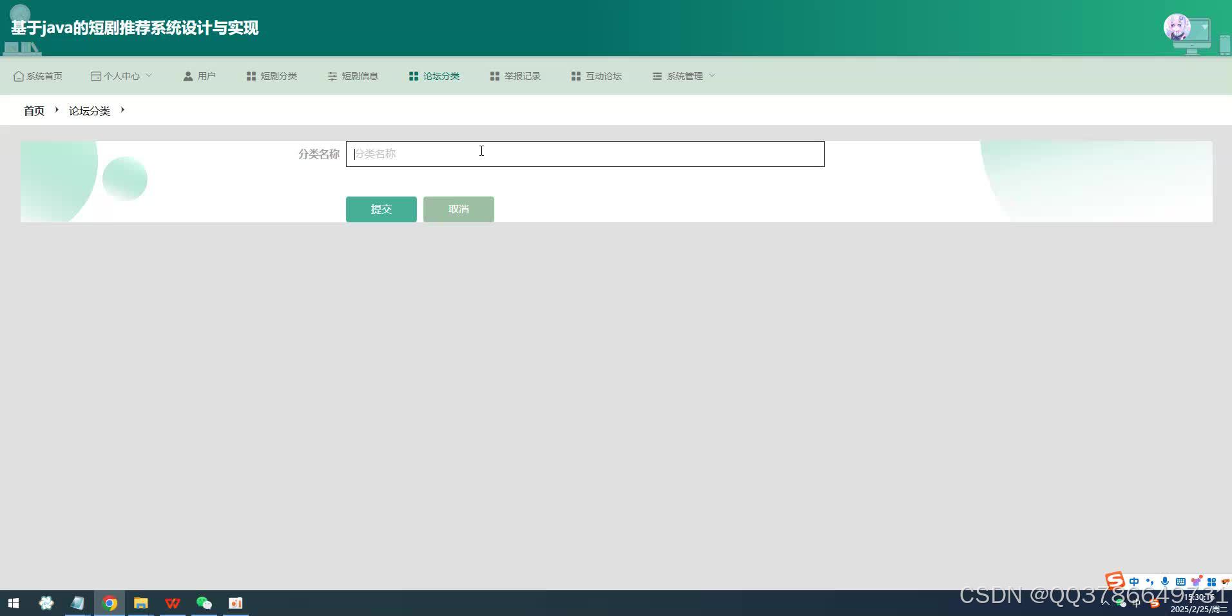Click the 取消 button
The width and height of the screenshot is (1232, 616).
459,209
